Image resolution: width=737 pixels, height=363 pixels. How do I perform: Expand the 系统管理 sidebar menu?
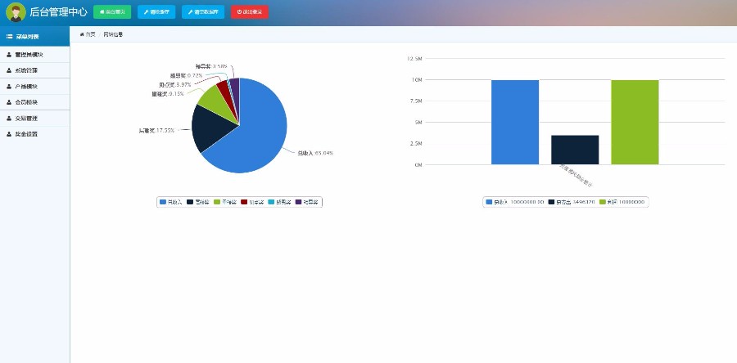point(34,70)
